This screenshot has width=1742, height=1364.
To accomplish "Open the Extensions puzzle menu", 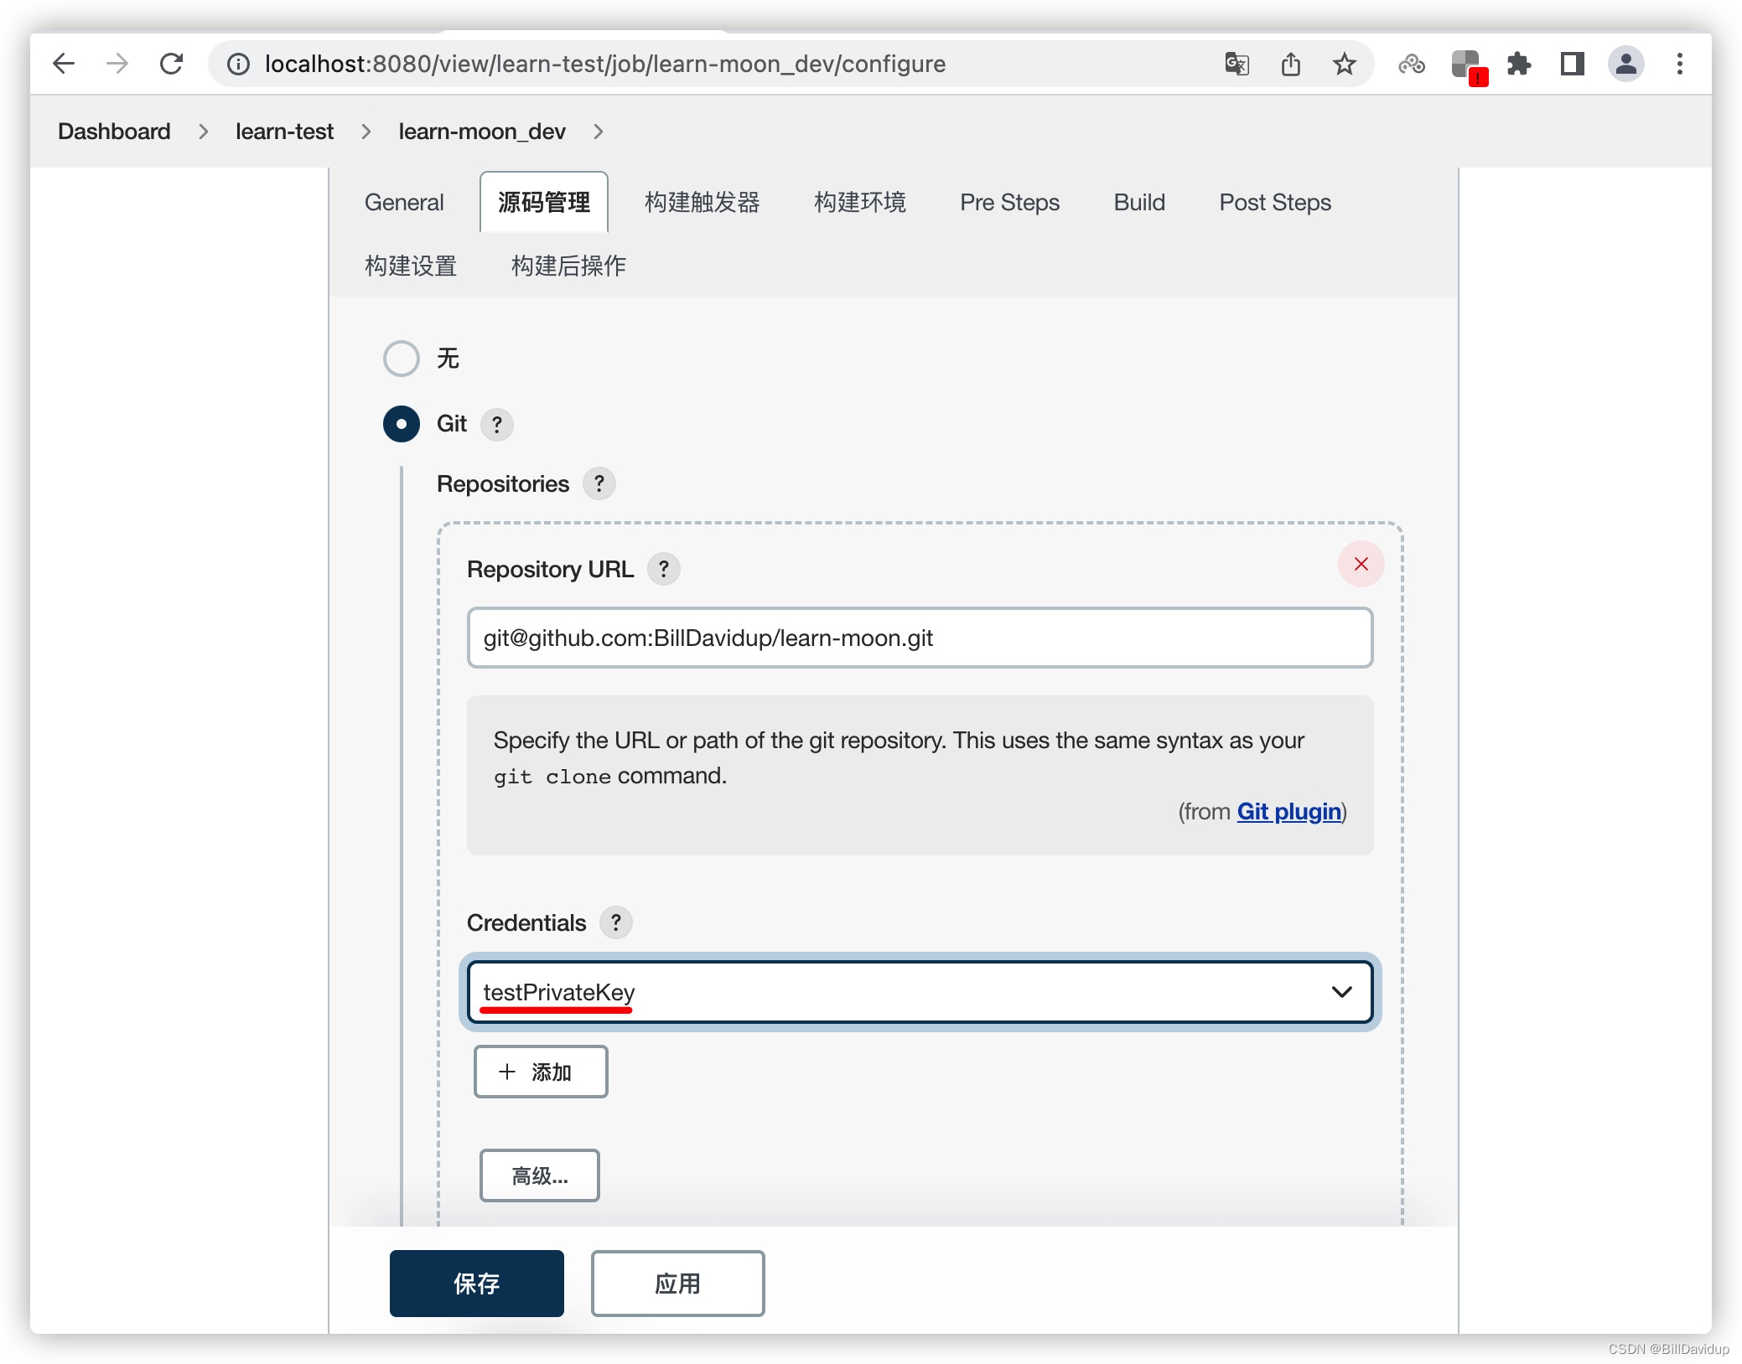I will (1518, 64).
